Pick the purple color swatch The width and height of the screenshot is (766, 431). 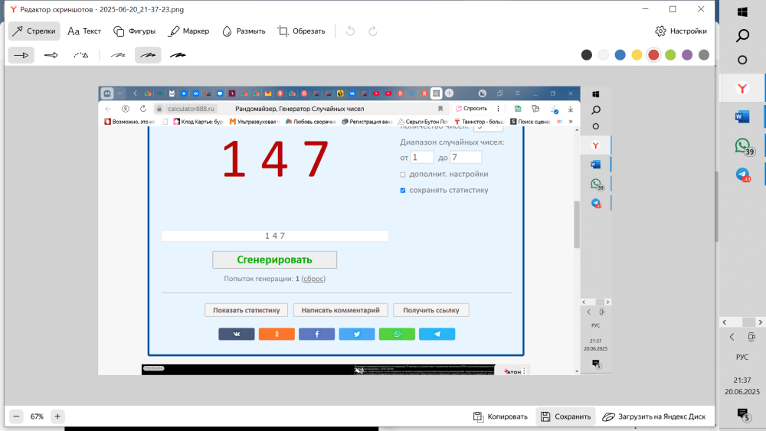click(687, 55)
